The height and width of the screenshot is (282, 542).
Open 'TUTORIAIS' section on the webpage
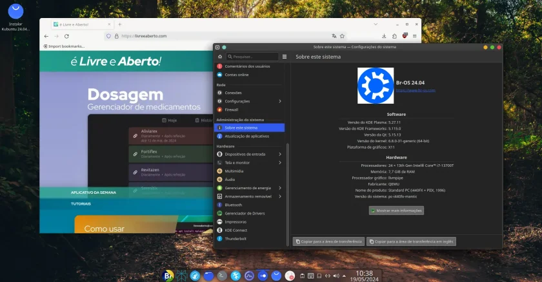81,203
